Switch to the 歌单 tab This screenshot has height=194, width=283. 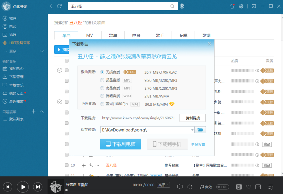pos(113,35)
